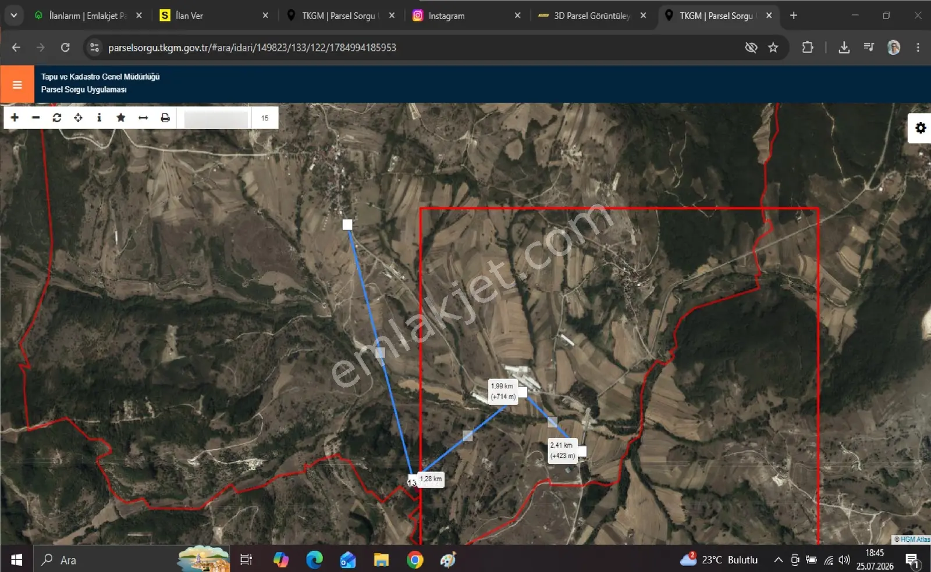Image resolution: width=931 pixels, height=572 pixels.
Task: Reload the current page
Action: pos(65,48)
